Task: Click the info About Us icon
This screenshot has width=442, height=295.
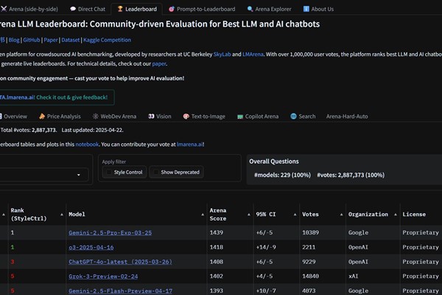Action: tap(306, 9)
